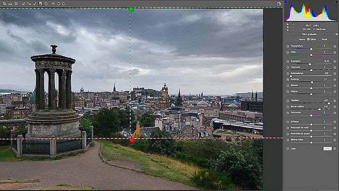Toggle full screen mode icon

279,4
